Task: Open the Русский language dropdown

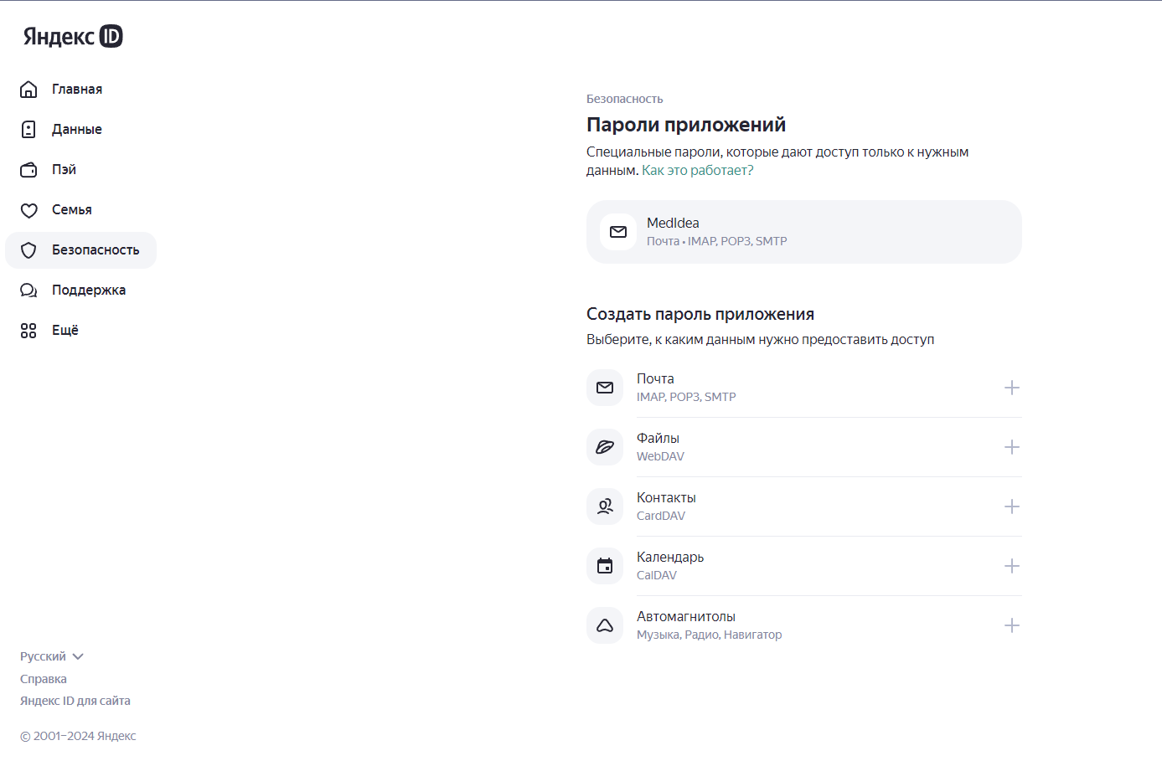Action: pos(52,656)
